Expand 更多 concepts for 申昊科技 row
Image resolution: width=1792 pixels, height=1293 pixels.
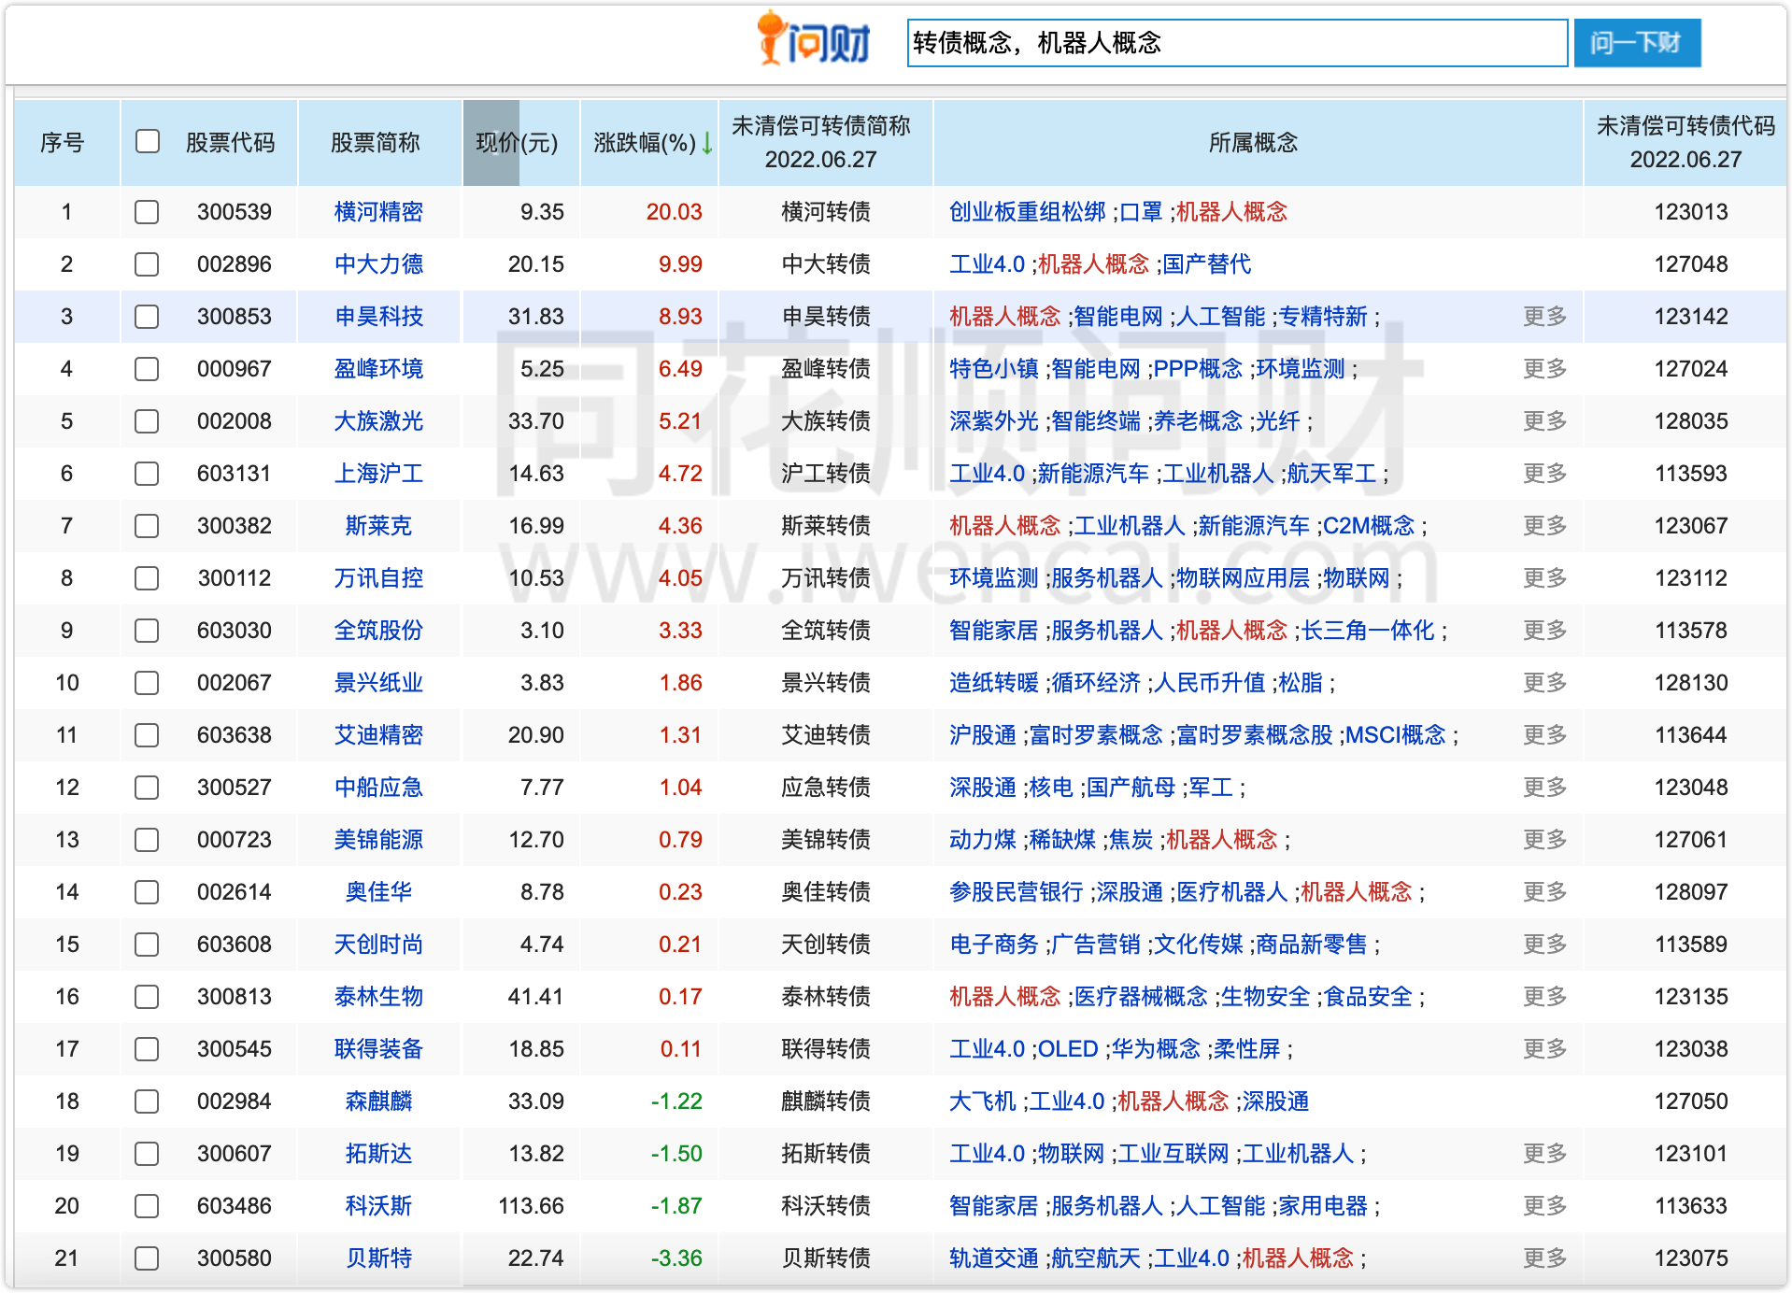point(1544,317)
